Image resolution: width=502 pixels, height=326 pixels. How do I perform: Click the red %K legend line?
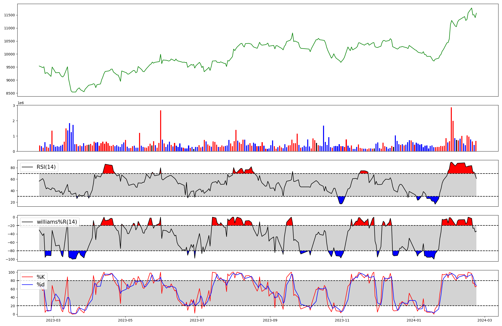pyautogui.click(x=27, y=277)
